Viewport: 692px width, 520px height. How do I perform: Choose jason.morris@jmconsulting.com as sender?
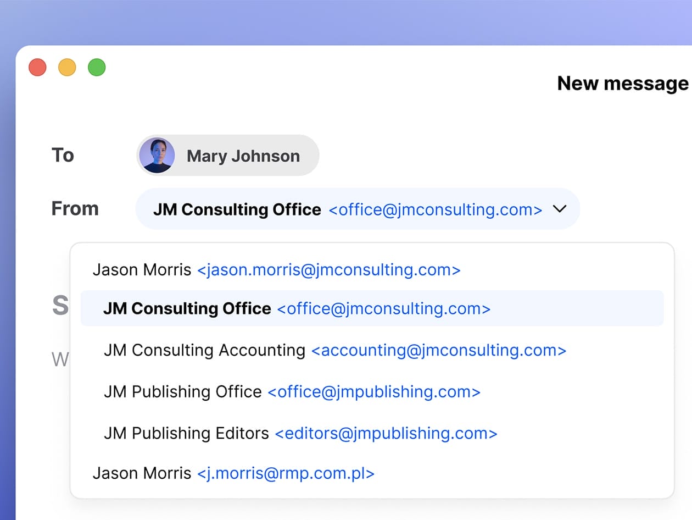click(x=276, y=270)
